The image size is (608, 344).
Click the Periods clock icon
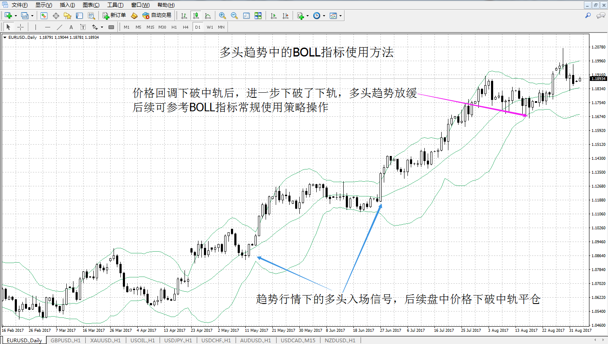coord(316,16)
